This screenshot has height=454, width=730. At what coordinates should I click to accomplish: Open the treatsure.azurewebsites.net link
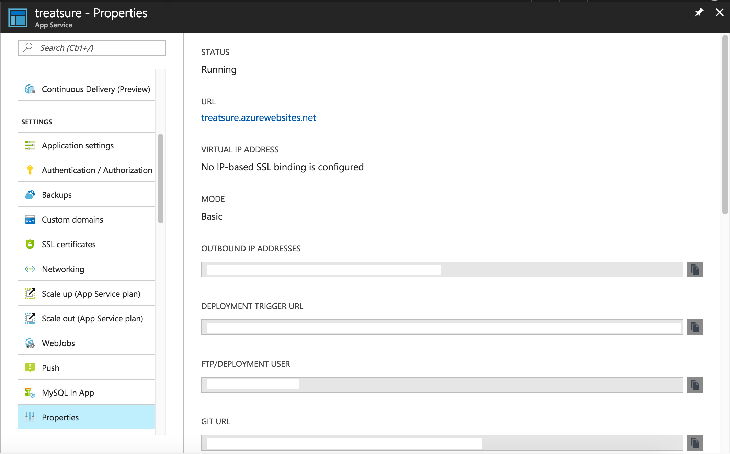[x=259, y=118]
